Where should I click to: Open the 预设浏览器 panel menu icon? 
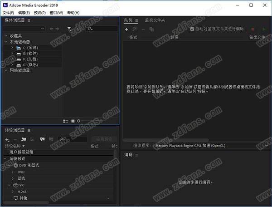pyautogui.click(x=29, y=130)
